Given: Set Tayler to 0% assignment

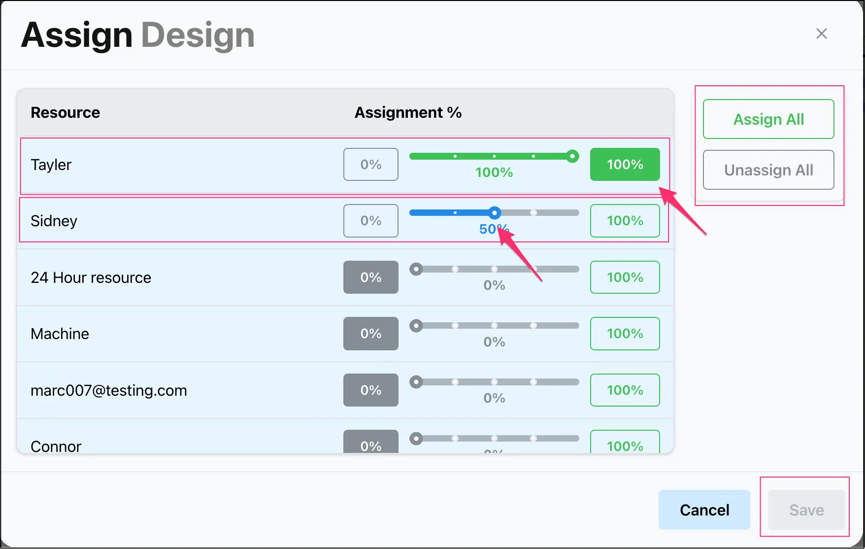Looking at the screenshot, I should [x=371, y=165].
